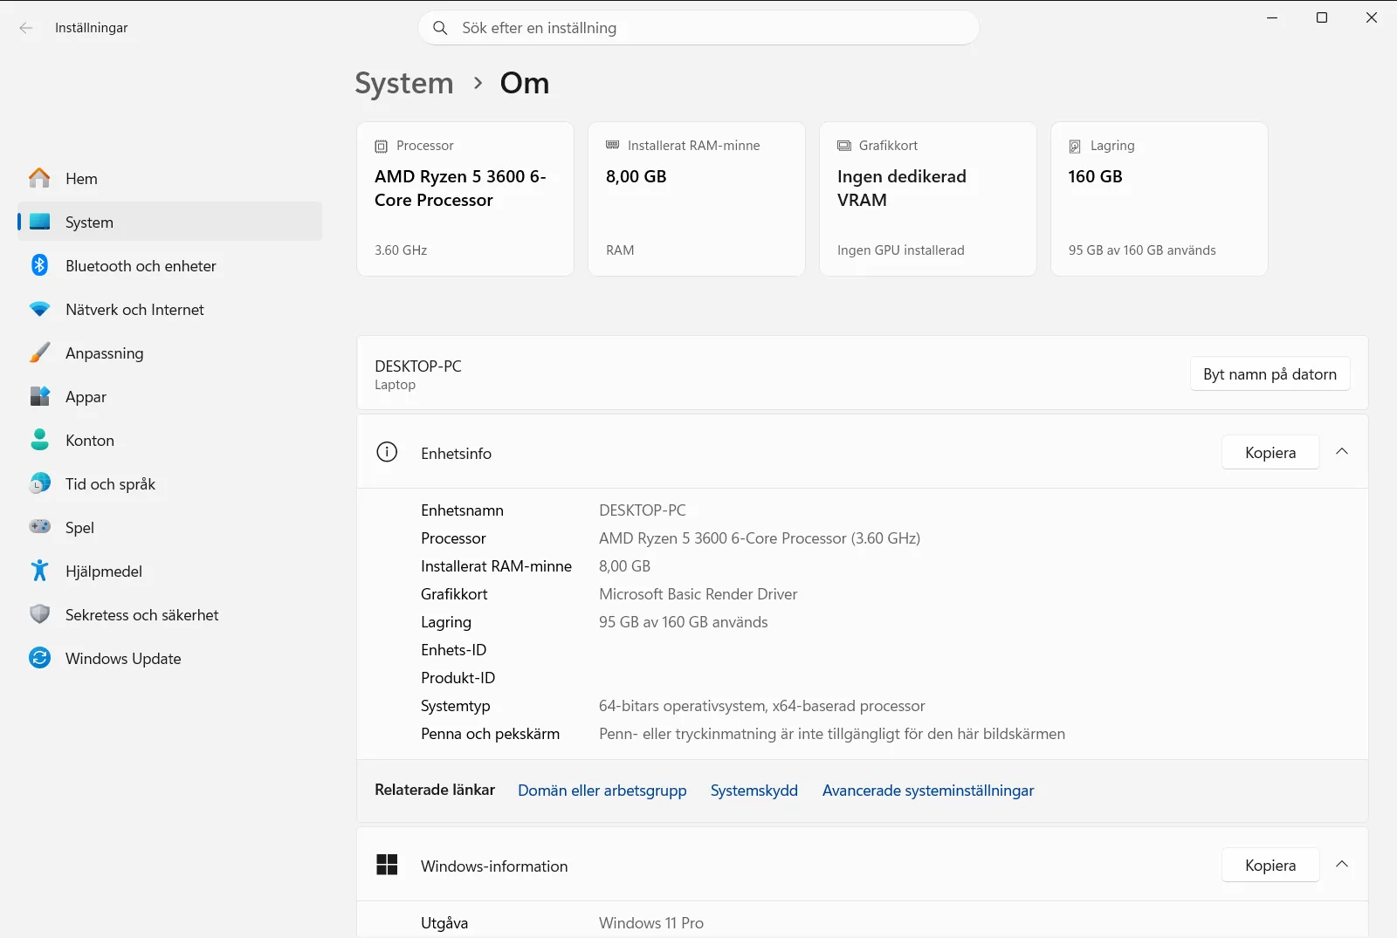Click the Appar icon
This screenshot has width=1397, height=938.
[39, 396]
